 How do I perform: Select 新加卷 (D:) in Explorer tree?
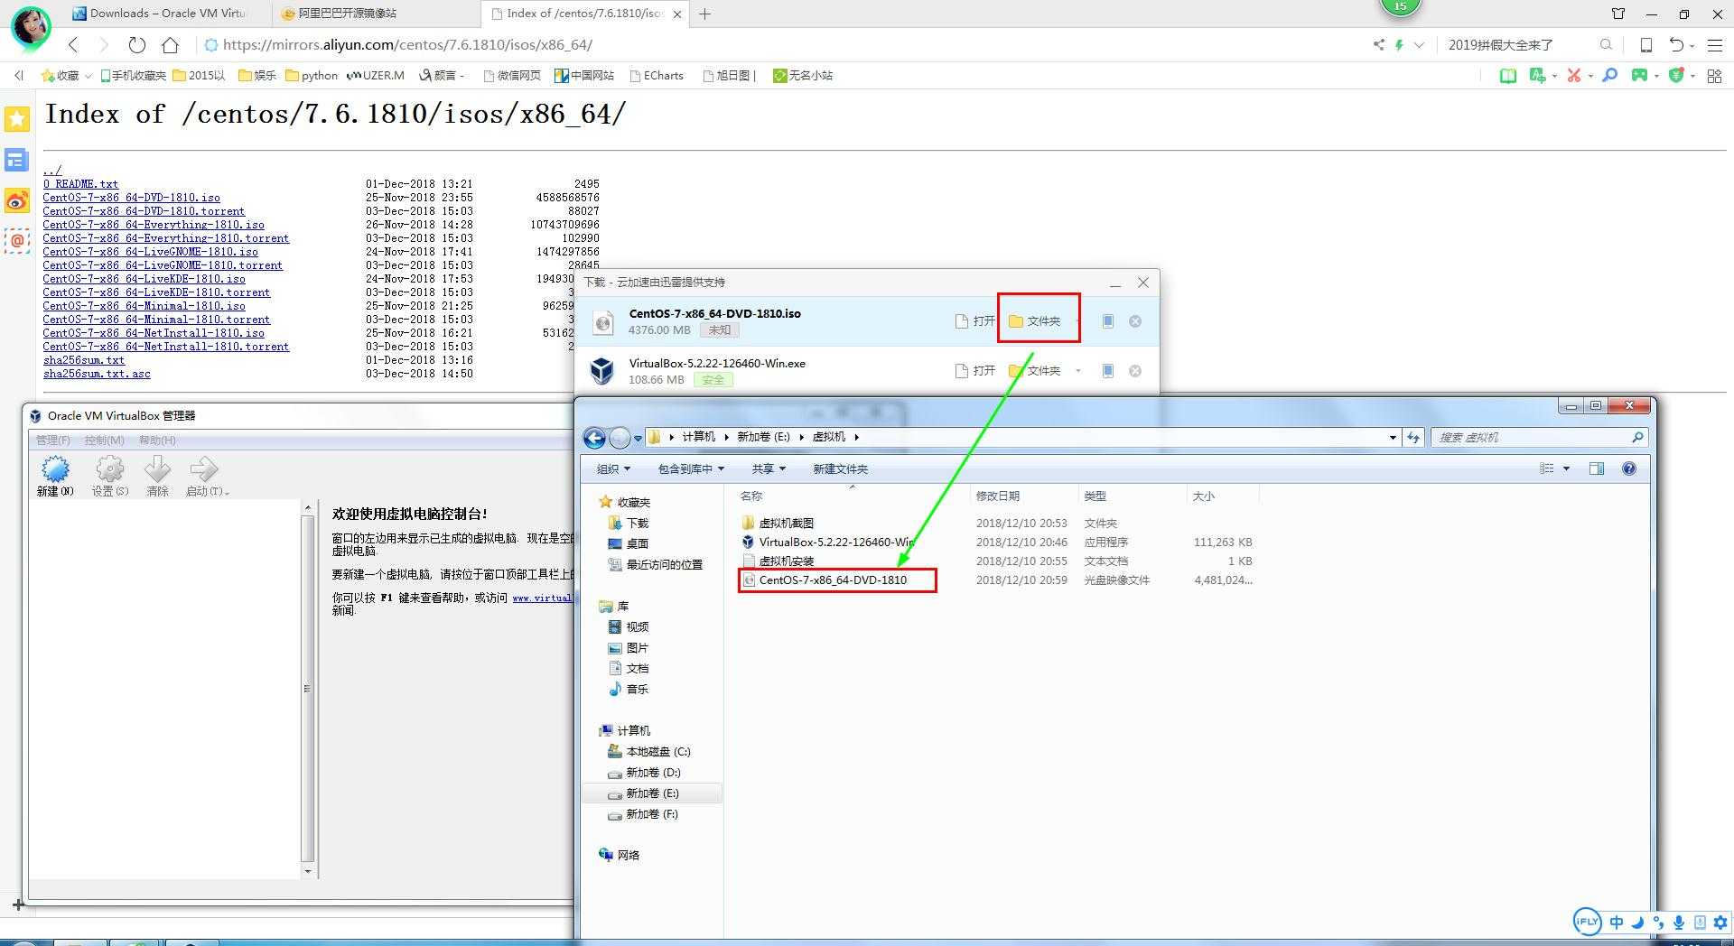coord(644,773)
